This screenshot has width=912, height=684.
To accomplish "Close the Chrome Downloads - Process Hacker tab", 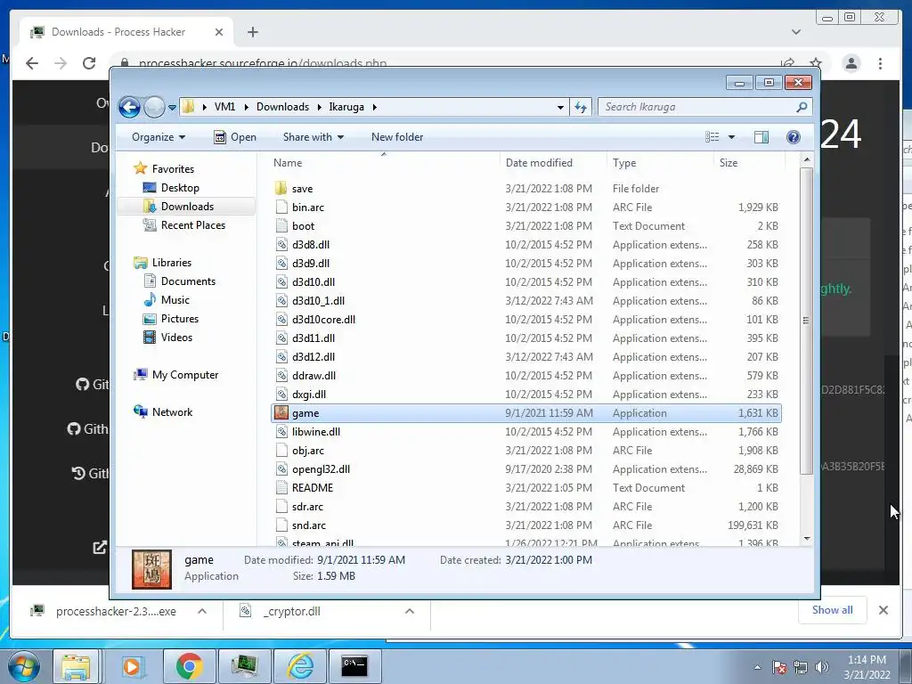I will pyautogui.click(x=219, y=32).
